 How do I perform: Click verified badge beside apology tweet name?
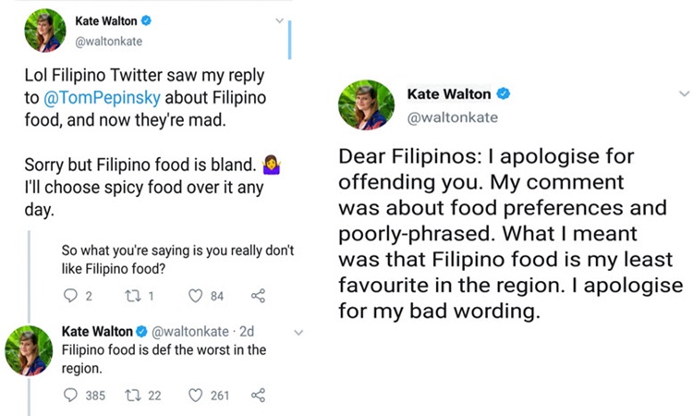pyautogui.click(x=504, y=93)
